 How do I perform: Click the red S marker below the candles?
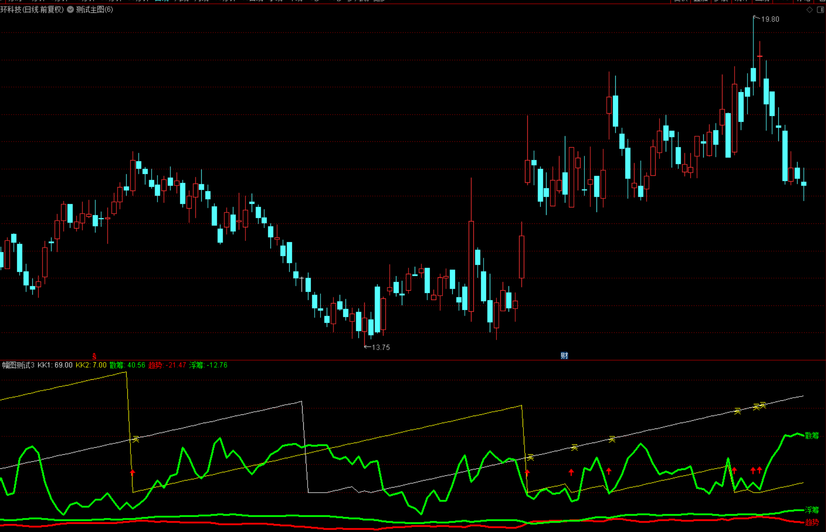pos(94,356)
